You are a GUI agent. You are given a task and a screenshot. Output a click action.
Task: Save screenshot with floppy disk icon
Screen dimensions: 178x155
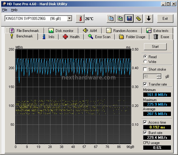(129, 19)
